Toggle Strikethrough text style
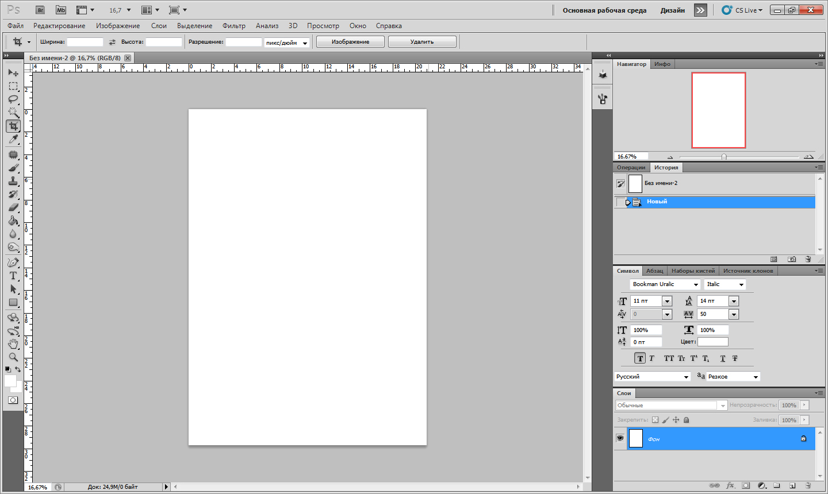 (x=735, y=358)
